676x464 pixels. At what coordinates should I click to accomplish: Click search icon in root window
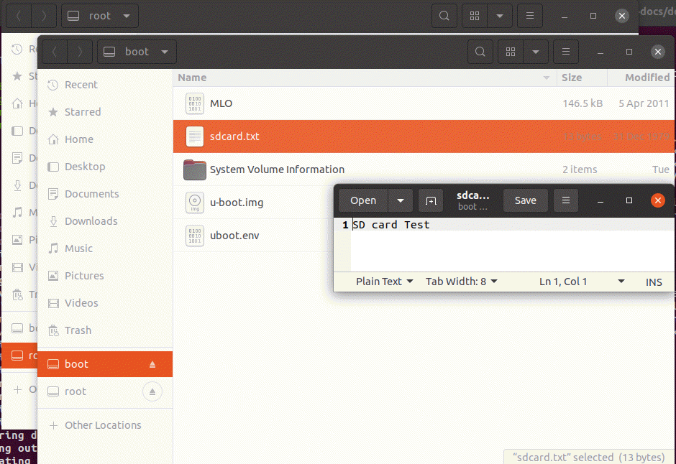444,16
